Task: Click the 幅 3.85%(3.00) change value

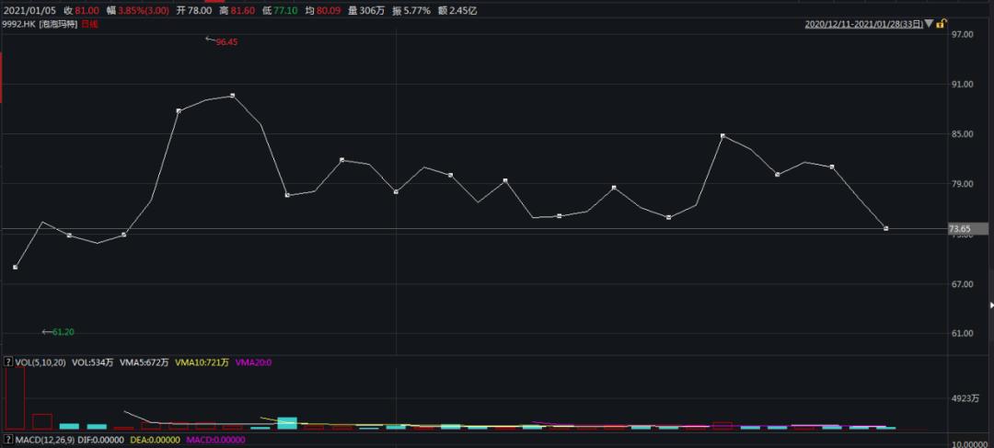Action: (137, 10)
